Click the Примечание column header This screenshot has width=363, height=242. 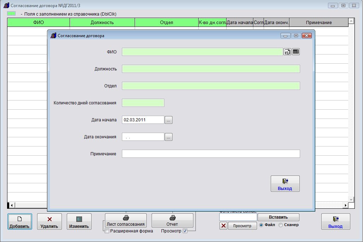click(319, 23)
